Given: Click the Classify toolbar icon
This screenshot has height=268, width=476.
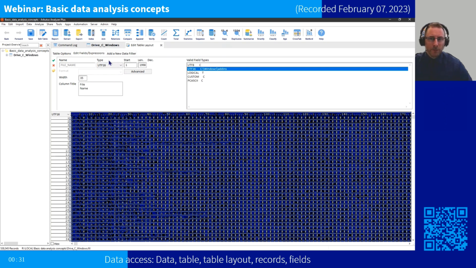Looking at the screenshot, I should click(273, 34).
